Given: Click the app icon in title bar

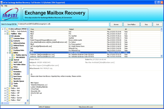Looking at the screenshot, I should click(x=1, y=2).
